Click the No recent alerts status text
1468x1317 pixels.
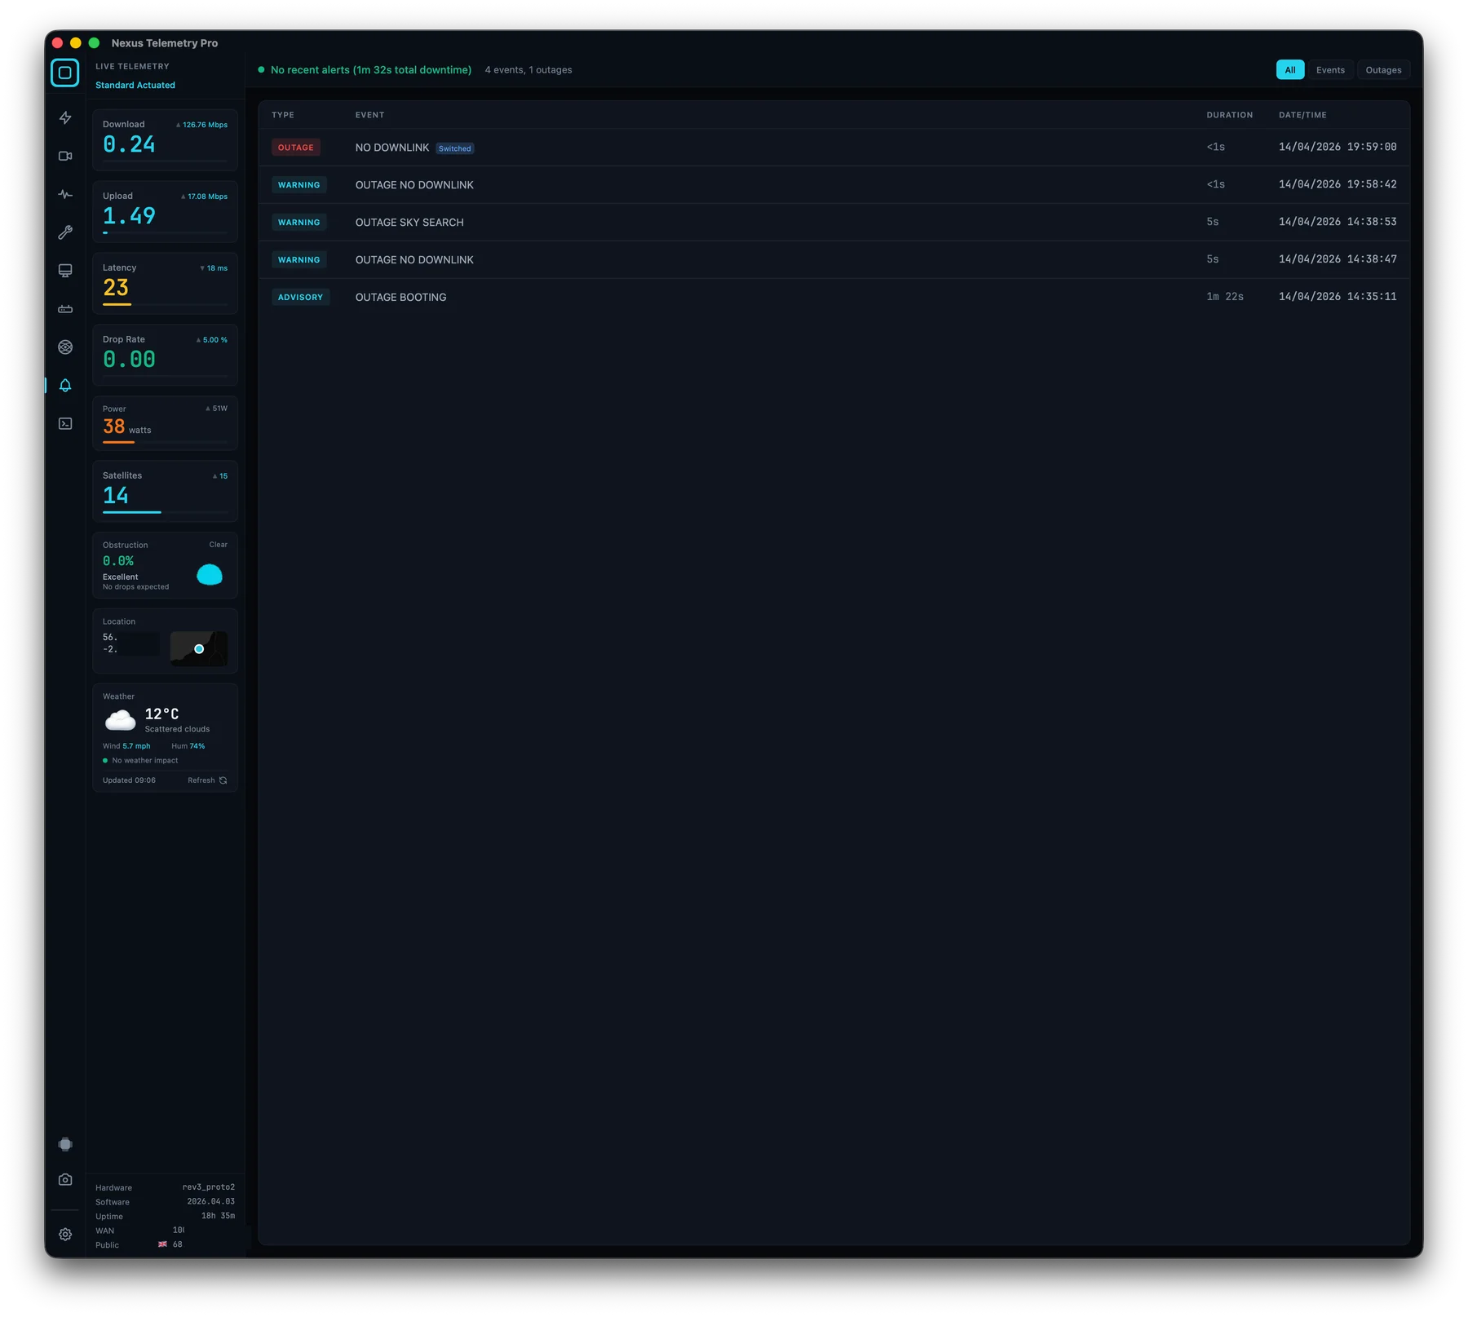[371, 69]
